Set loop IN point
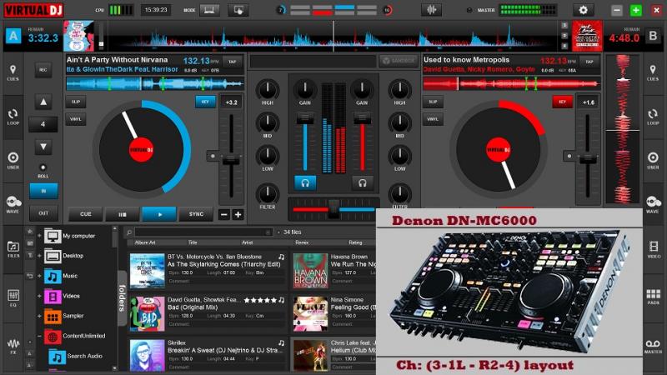 43,192
